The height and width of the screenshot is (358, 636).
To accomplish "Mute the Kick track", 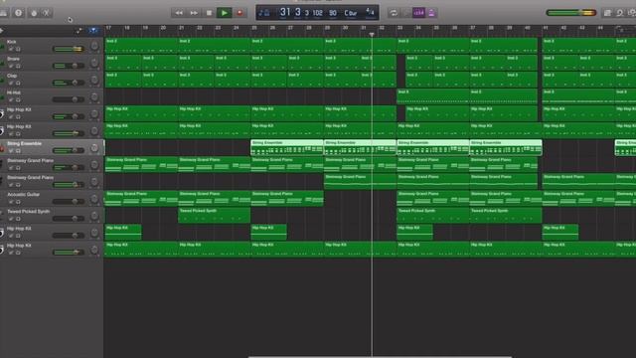I will tap(11, 49).
